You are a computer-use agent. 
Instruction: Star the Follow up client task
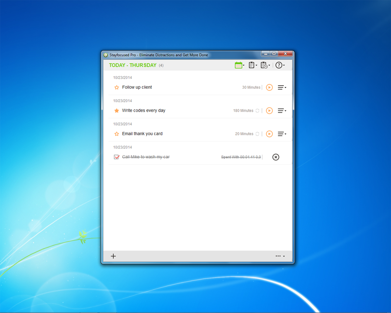pos(116,87)
